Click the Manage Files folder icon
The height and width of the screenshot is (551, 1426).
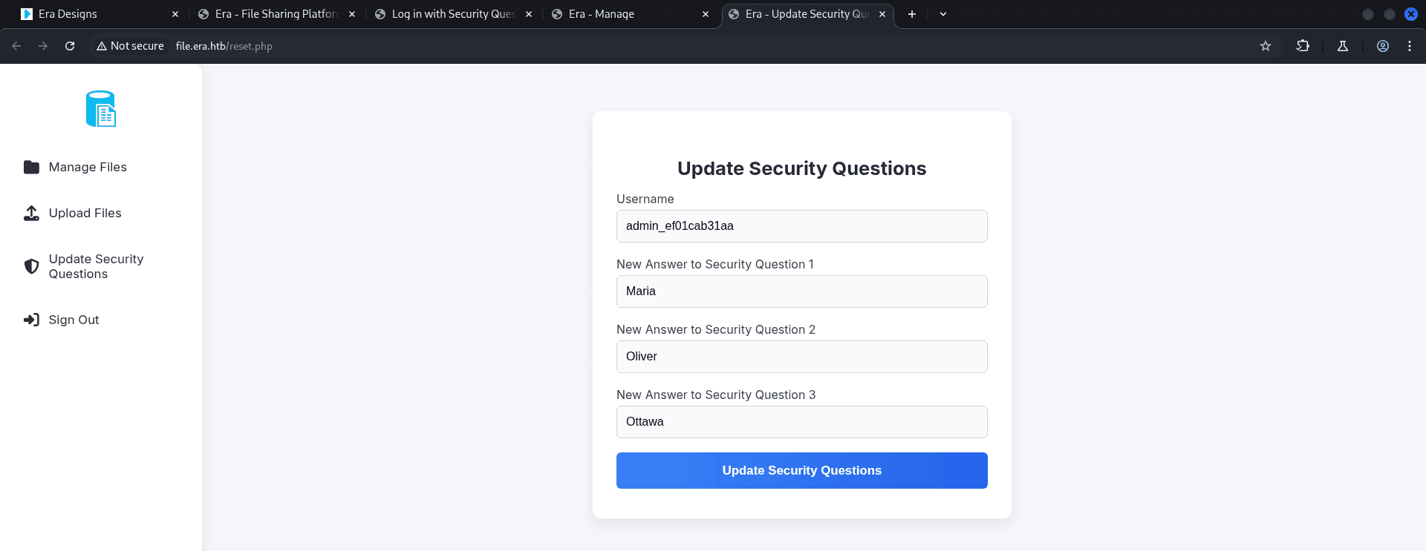(x=31, y=167)
